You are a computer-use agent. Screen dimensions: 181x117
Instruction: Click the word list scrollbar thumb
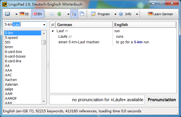[43, 42]
